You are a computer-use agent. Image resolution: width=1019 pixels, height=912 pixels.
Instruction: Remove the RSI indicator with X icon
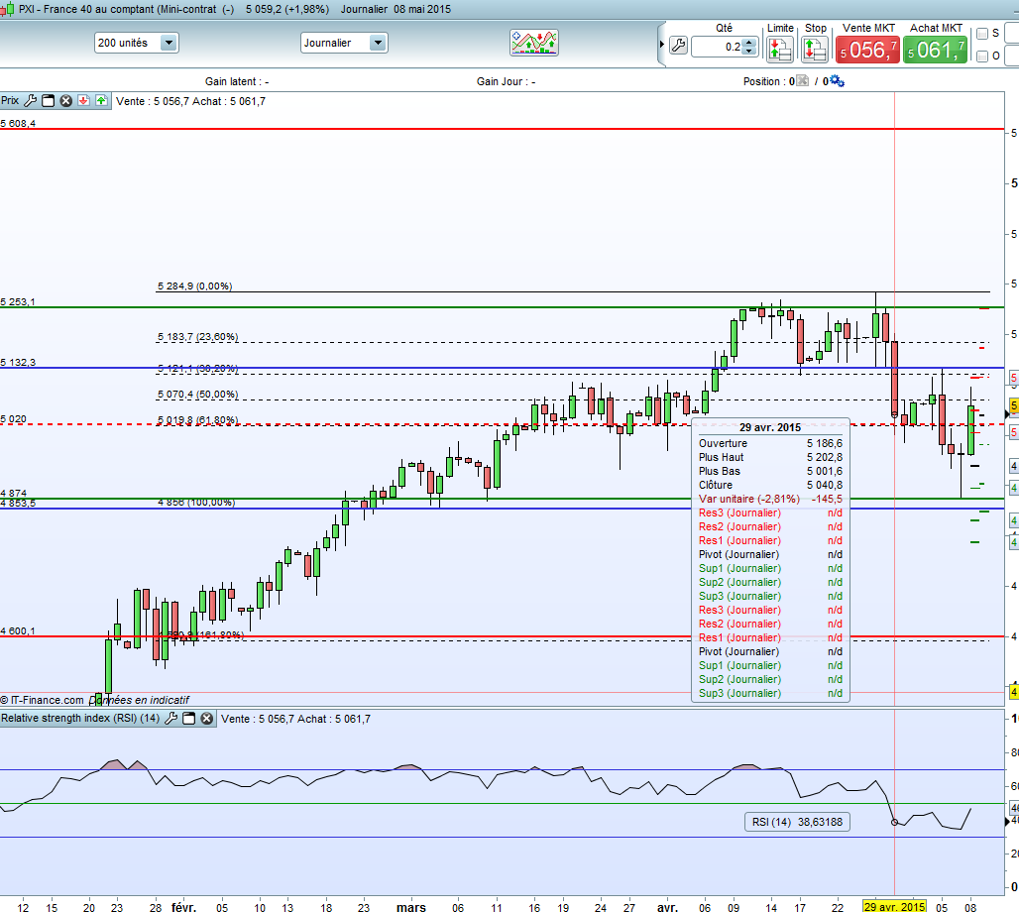206,719
